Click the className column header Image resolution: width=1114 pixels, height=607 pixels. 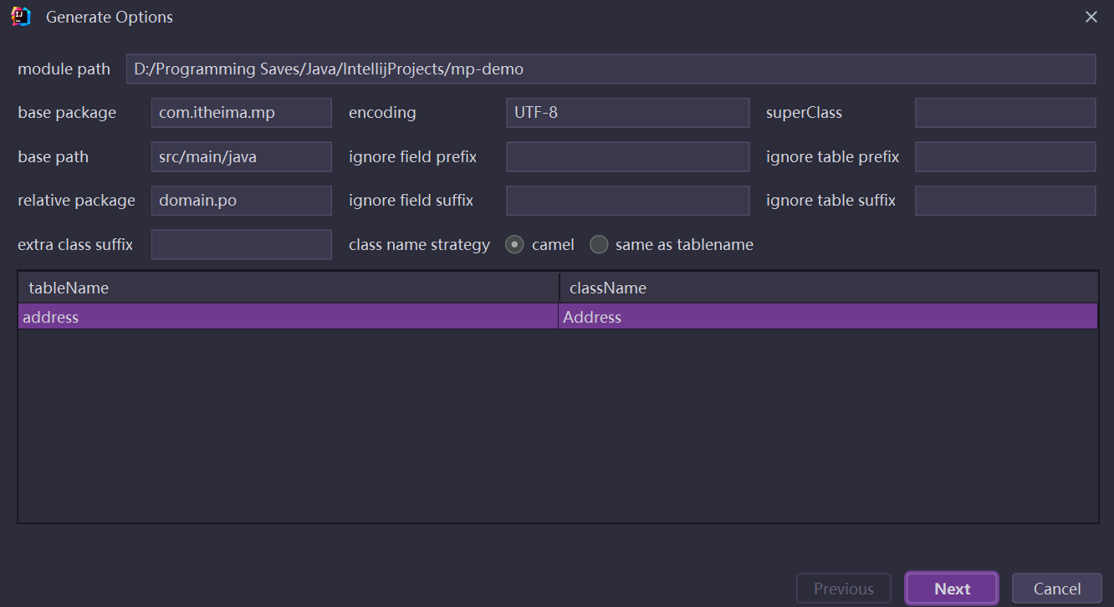pyautogui.click(x=828, y=288)
